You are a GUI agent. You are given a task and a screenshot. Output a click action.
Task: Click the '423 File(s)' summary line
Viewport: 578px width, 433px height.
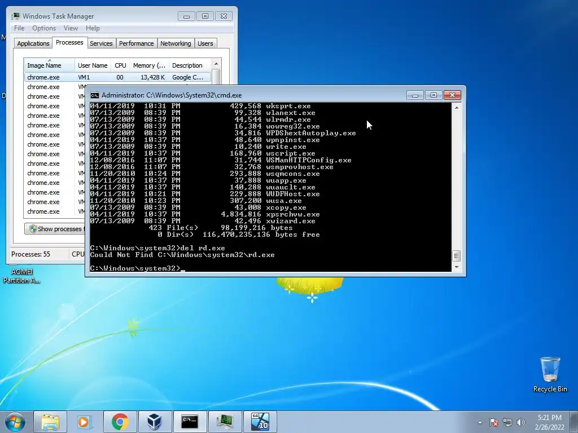(x=221, y=228)
